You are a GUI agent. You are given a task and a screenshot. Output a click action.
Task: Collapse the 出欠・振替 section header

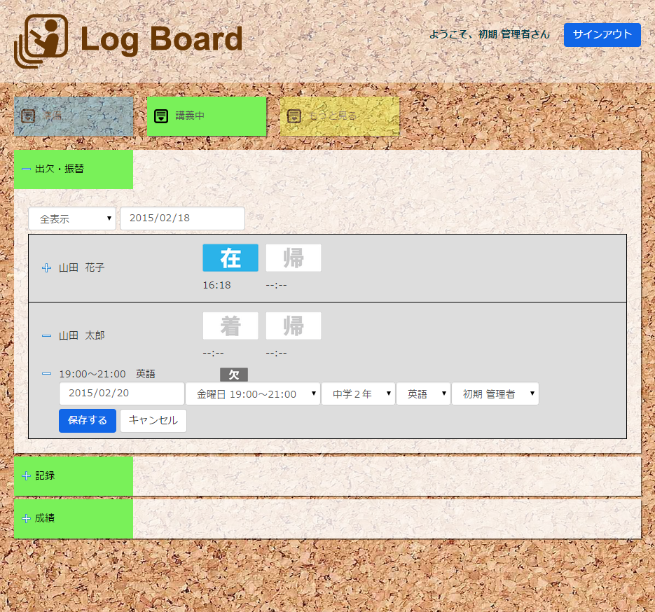click(27, 169)
